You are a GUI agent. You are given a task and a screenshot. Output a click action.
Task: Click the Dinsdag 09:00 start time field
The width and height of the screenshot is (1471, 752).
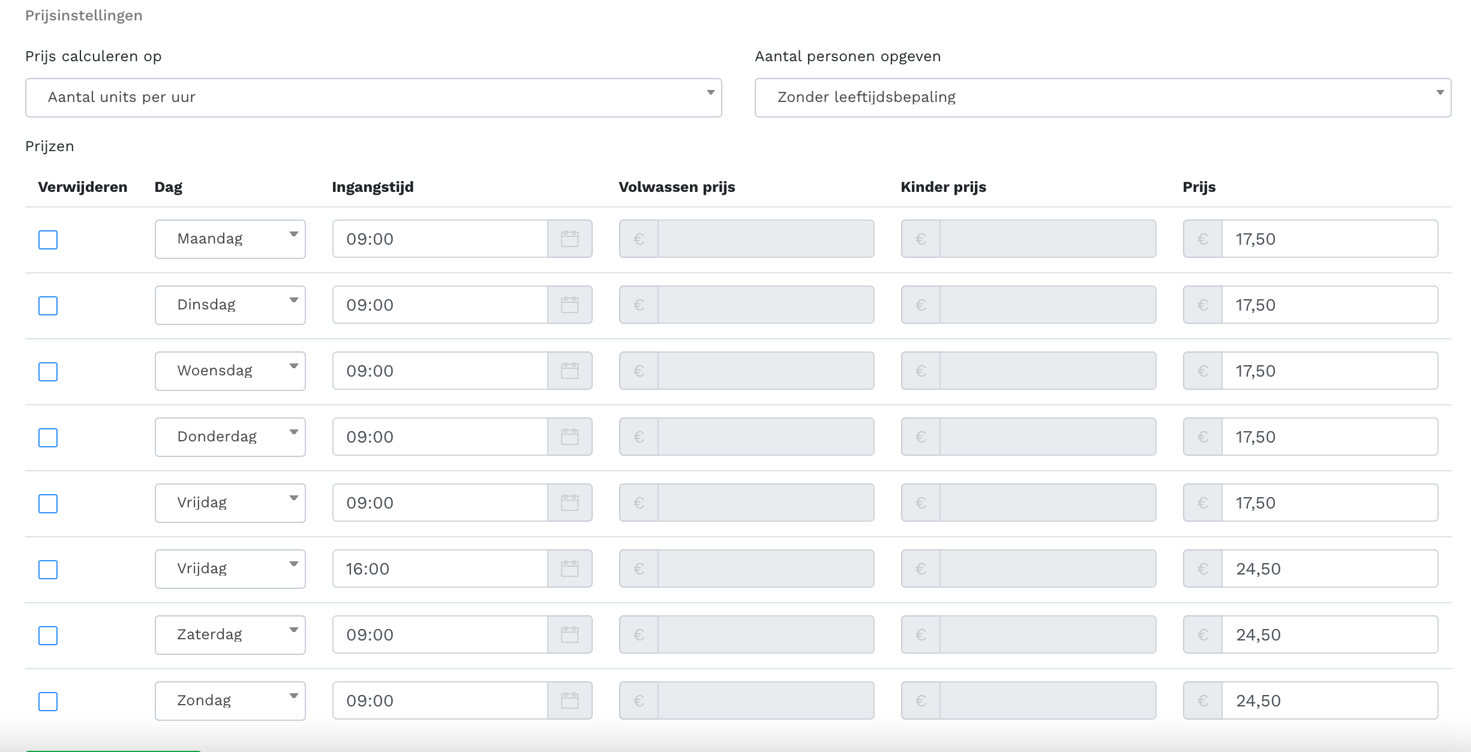(x=440, y=305)
